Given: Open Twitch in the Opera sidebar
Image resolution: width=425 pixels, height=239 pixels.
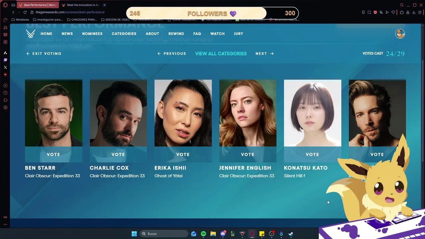Looking at the screenshot, I should [x=5, y=60].
